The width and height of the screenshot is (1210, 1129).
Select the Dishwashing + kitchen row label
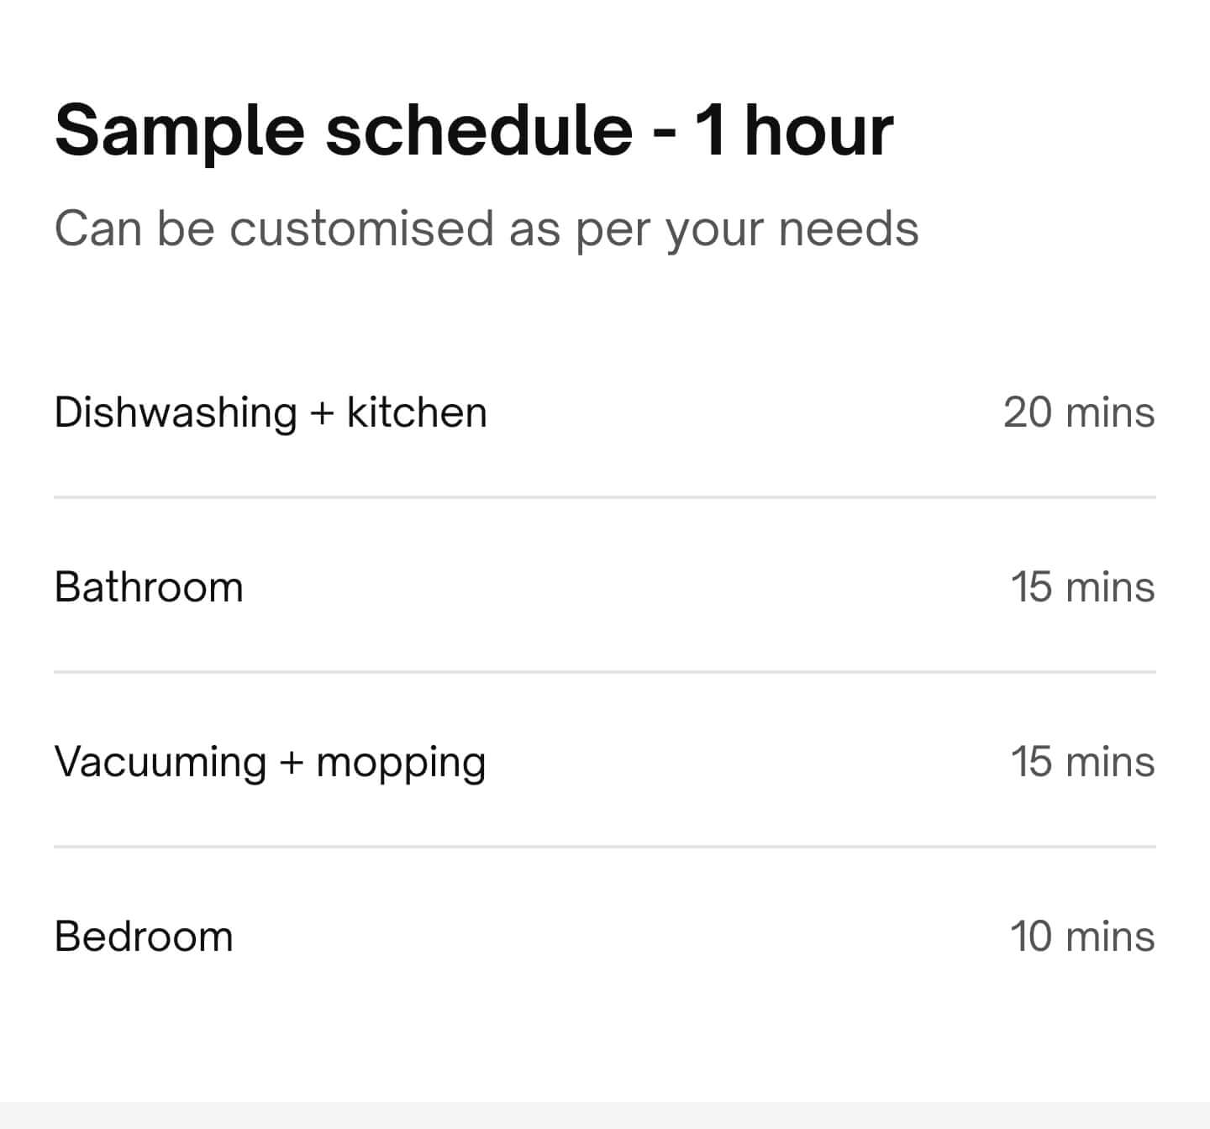(270, 412)
